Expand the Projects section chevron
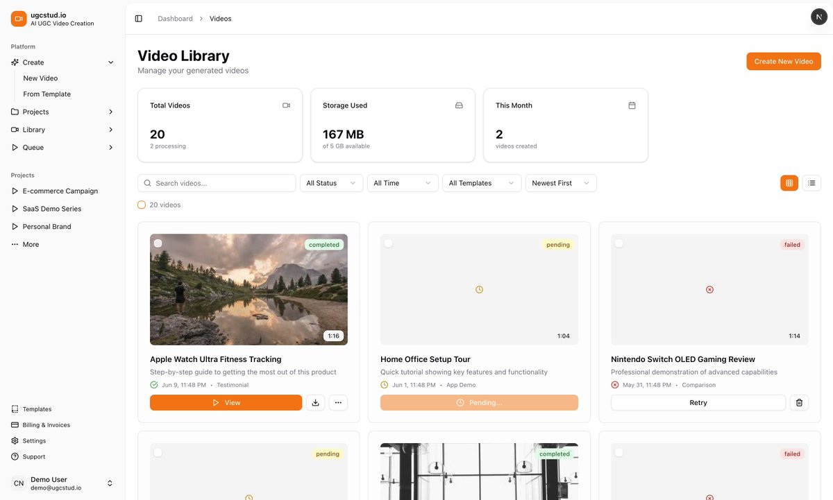 (110, 112)
